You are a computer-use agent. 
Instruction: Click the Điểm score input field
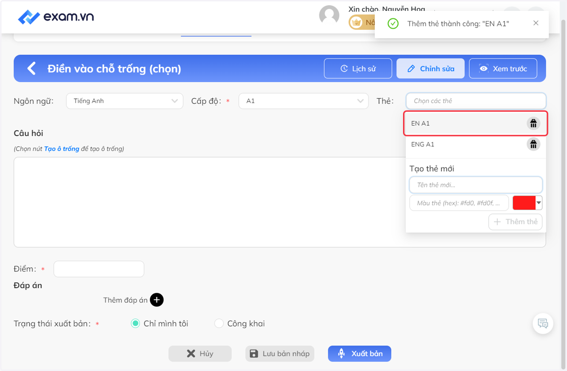(x=99, y=269)
